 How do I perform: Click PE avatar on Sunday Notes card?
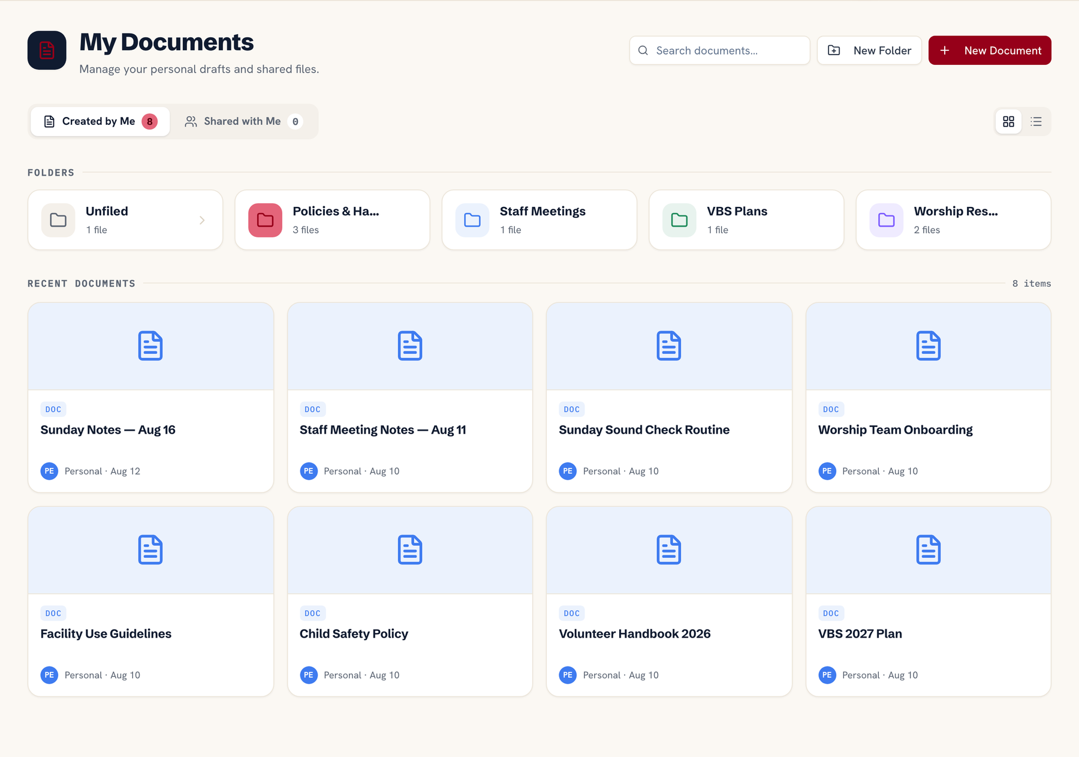[49, 471]
